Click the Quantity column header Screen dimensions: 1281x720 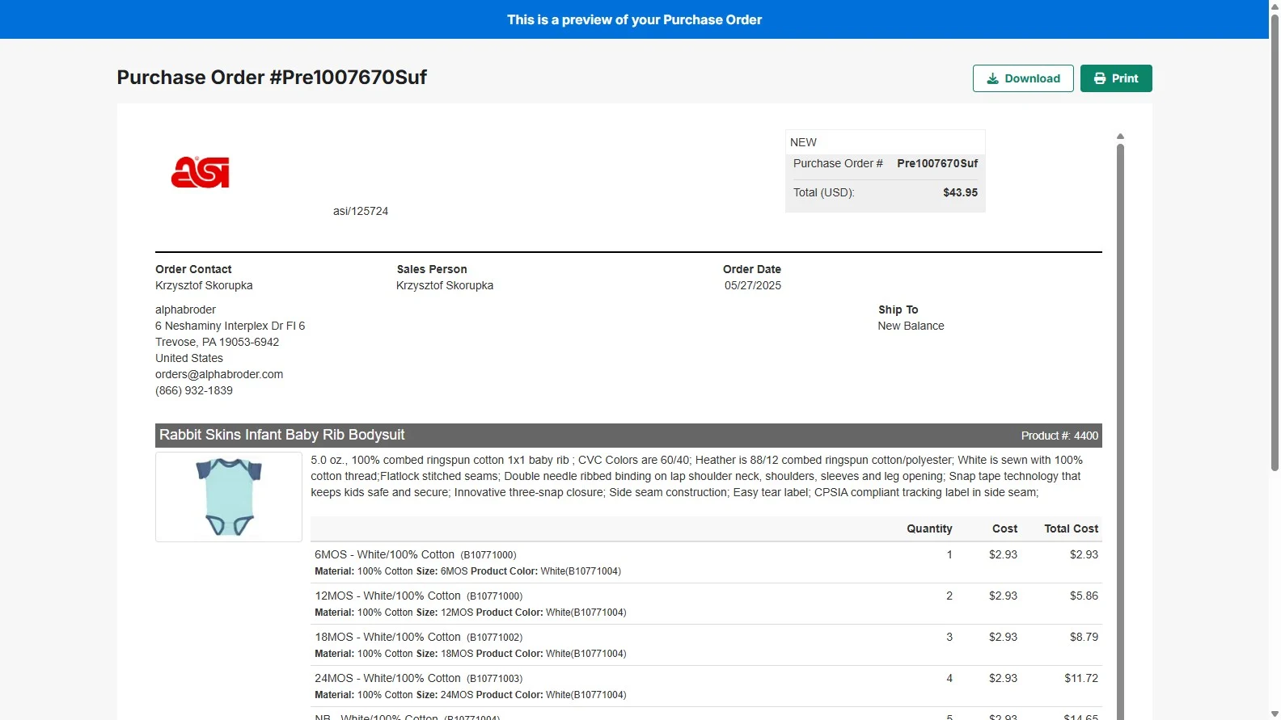point(929,528)
